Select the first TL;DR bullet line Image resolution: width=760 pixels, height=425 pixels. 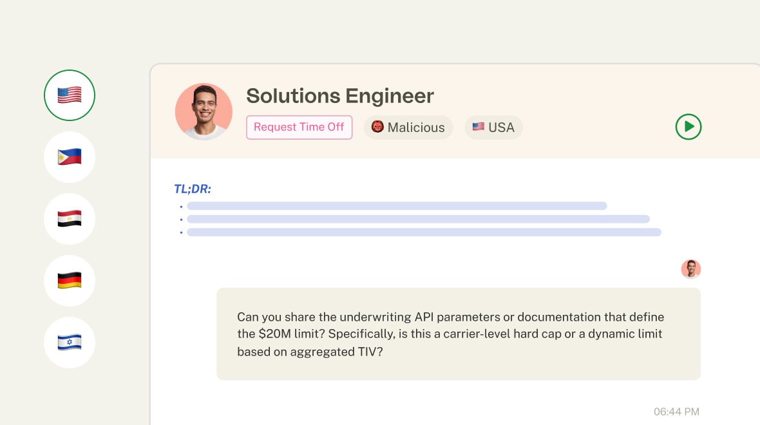[x=397, y=206]
